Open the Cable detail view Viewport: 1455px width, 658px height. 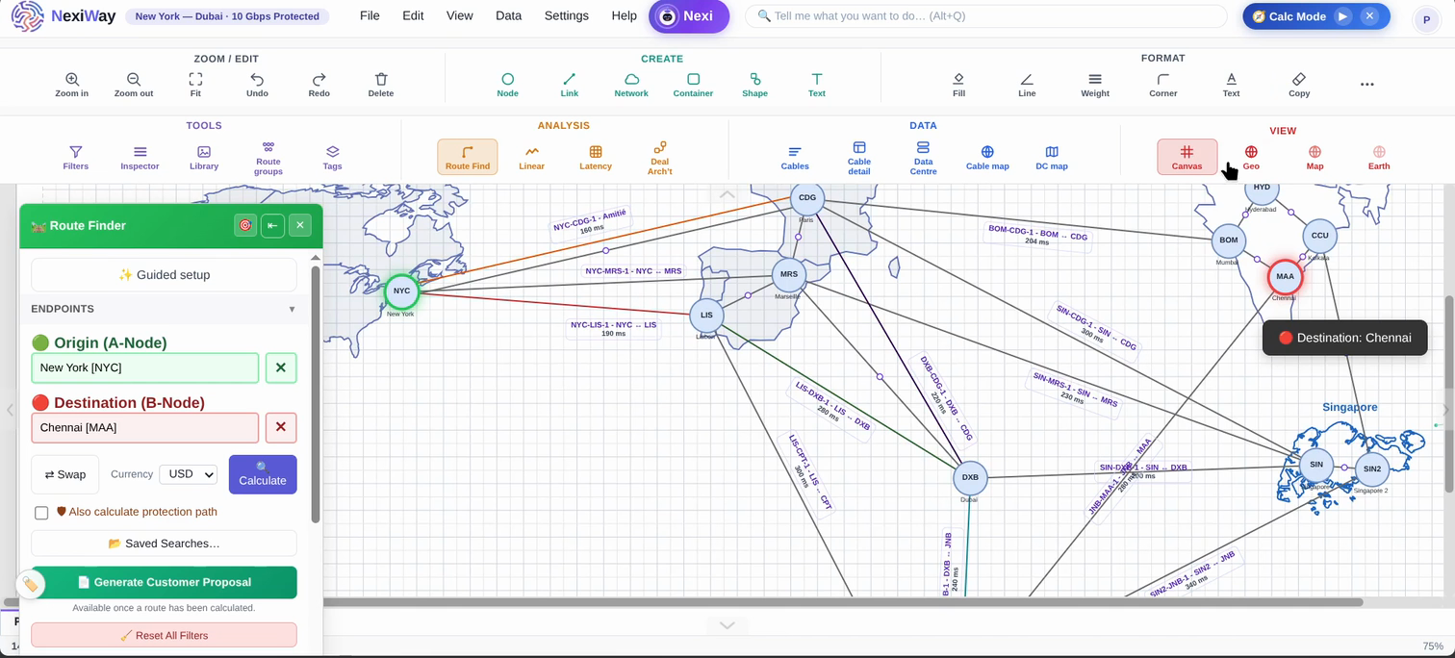pyautogui.click(x=859, y=159)
